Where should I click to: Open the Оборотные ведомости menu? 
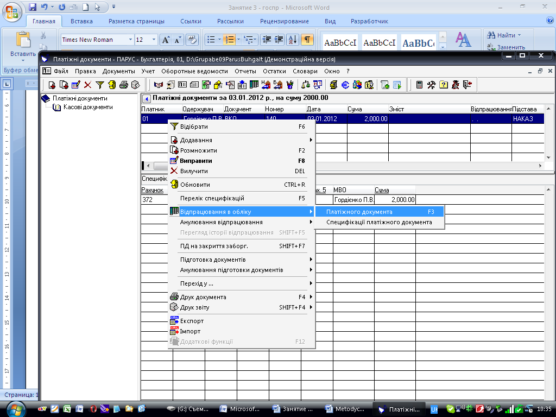pos(195,71)
